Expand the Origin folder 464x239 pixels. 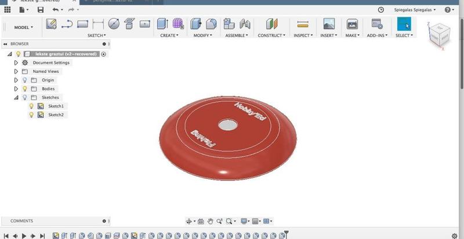(x=16, y=80)
